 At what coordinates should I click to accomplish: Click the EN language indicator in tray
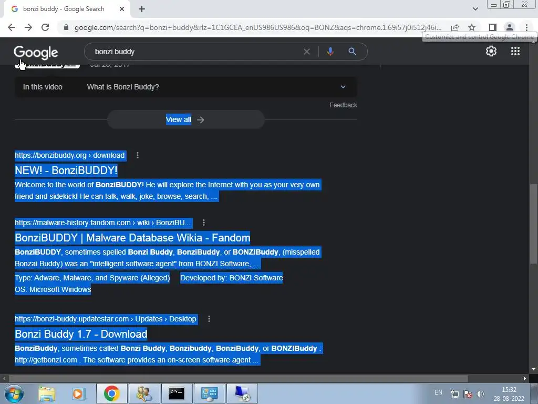point(438,392)
